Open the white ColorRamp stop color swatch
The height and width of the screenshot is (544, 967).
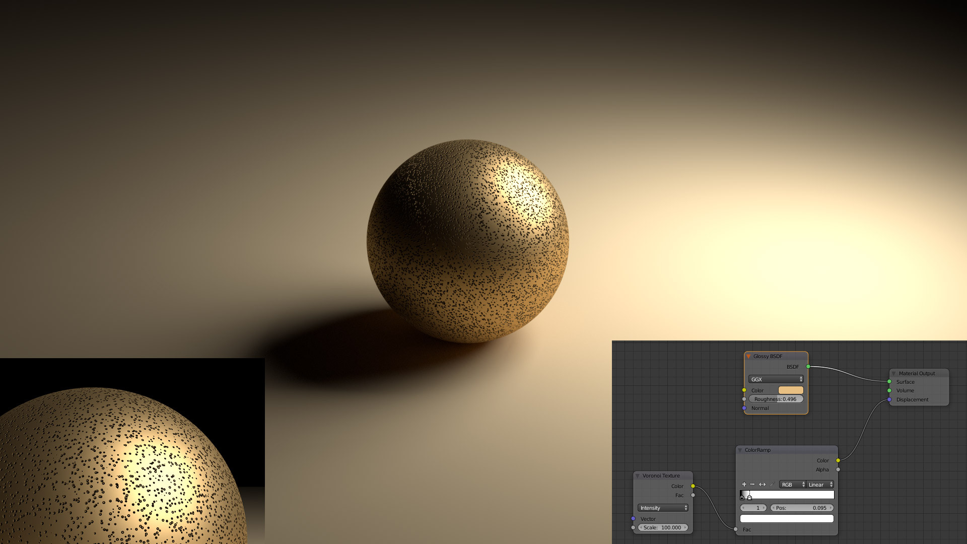787,518
